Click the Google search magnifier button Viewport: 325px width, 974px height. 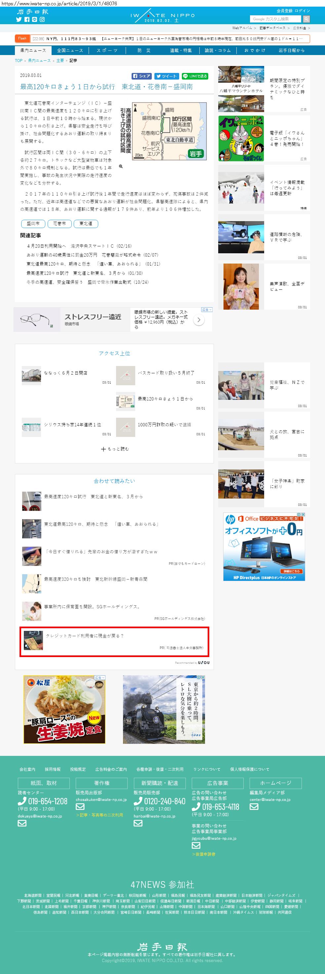[306, 19]
